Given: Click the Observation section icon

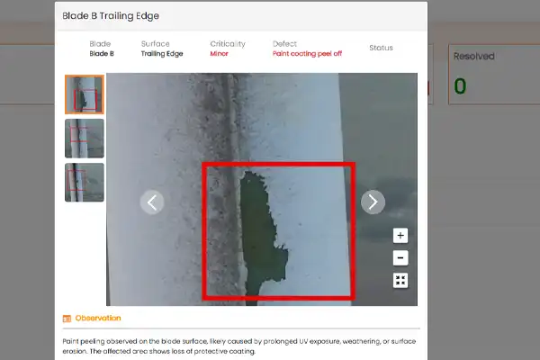Looking at the screenshot, I should pyautogui.click(x=67, y=319).
